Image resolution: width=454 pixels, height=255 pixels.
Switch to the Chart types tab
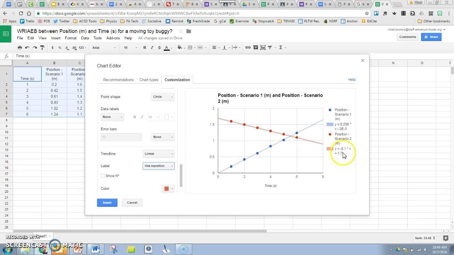coord(149,80)
